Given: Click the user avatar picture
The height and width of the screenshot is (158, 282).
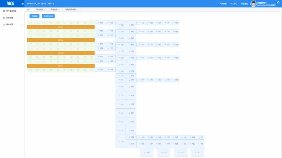Looking at the screenshot, I should coord(253,4).
